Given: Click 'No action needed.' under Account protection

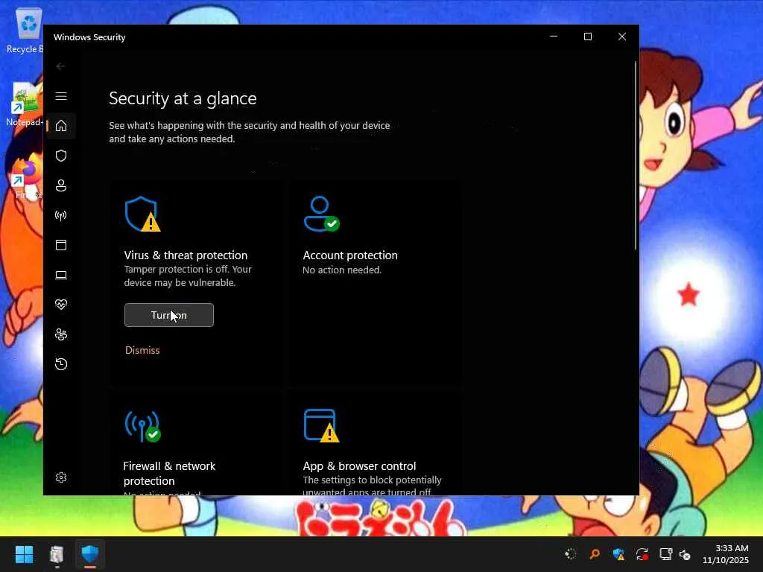Looking at the screenshot, I should point(342,270).
